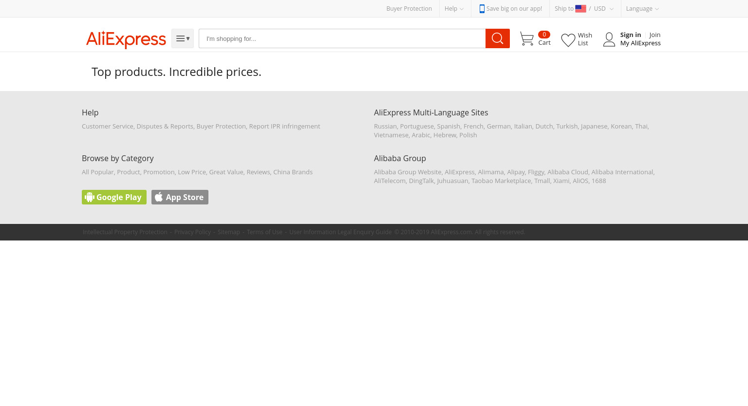Click Save big on our app!
This screenshot has height=406, width=748.
514,9
